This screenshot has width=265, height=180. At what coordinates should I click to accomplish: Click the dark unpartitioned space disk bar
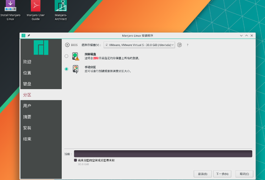click(x=163, y=154)
